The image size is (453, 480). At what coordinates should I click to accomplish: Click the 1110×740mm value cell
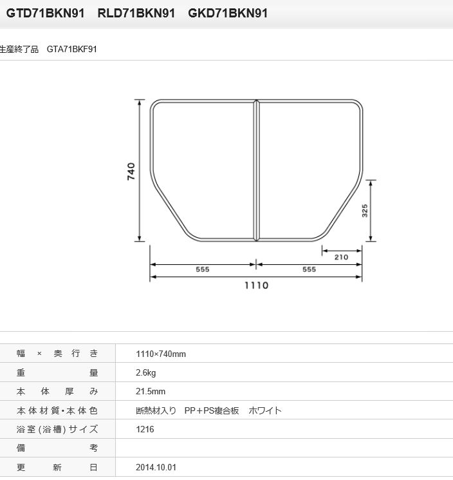(x=161, y=354)
